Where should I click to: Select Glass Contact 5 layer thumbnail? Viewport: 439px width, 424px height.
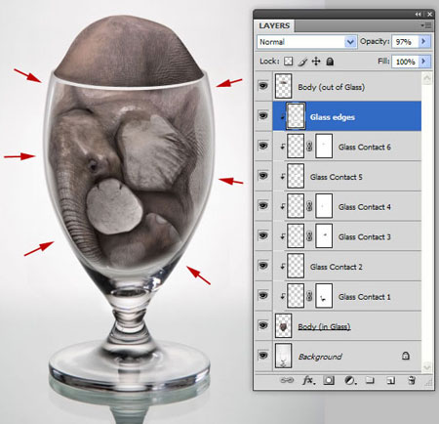(x=296, y=176)
